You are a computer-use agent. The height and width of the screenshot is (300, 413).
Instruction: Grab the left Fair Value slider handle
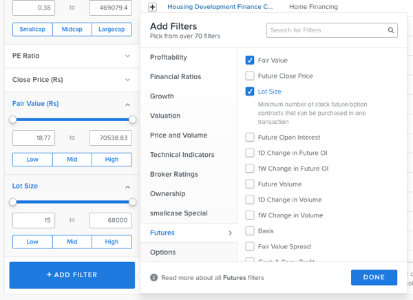(x=13, y=120)
